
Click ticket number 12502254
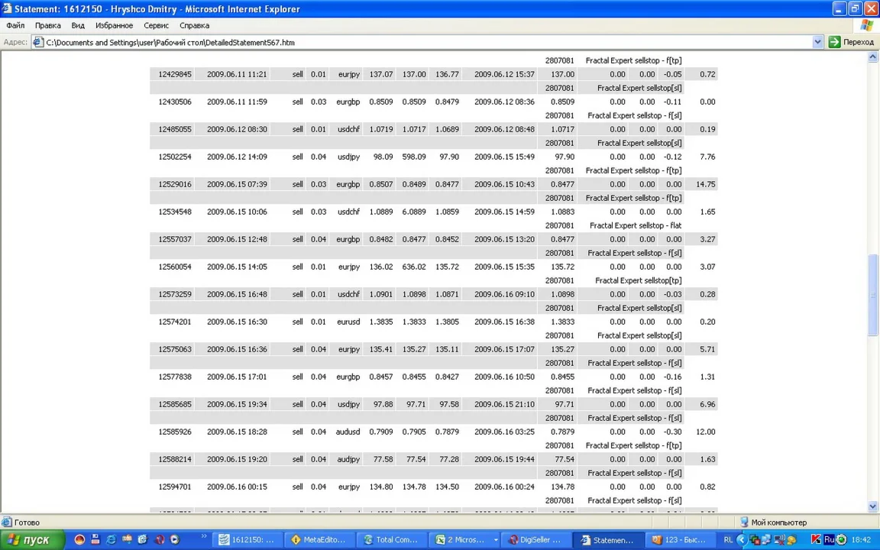(174, 157)
